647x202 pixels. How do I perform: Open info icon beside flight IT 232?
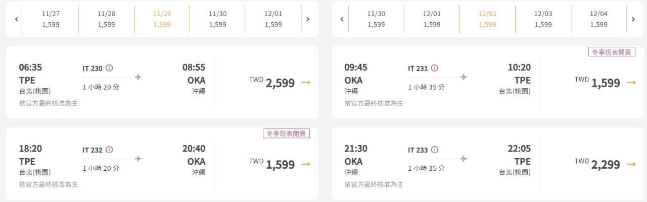109,150
